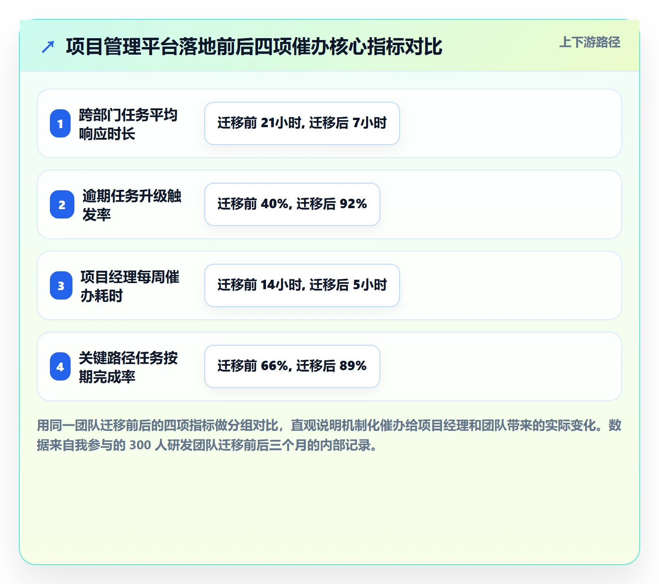The height and width of the screenshot is (584, 659).
Task: Click the blue arrow icon beside the title
Action: (x=48, y=47)
